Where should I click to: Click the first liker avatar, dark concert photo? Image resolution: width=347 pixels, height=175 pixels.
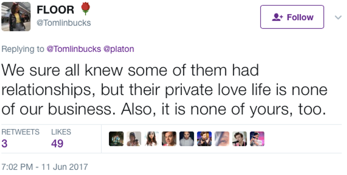[116, 139]
